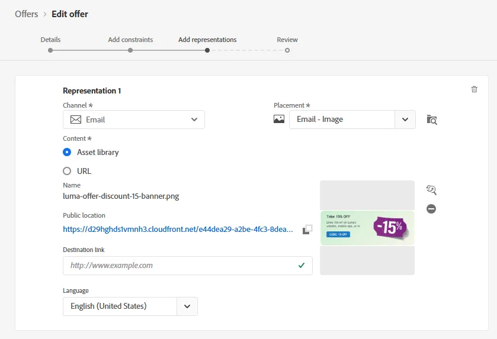
Task: Expand the Language dropdown arrow
Action: (187, 306)
